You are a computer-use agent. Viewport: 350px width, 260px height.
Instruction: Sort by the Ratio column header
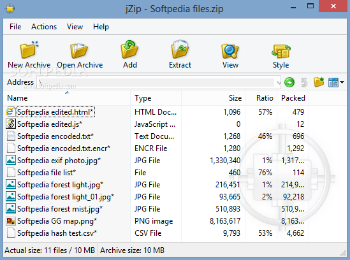261,98
